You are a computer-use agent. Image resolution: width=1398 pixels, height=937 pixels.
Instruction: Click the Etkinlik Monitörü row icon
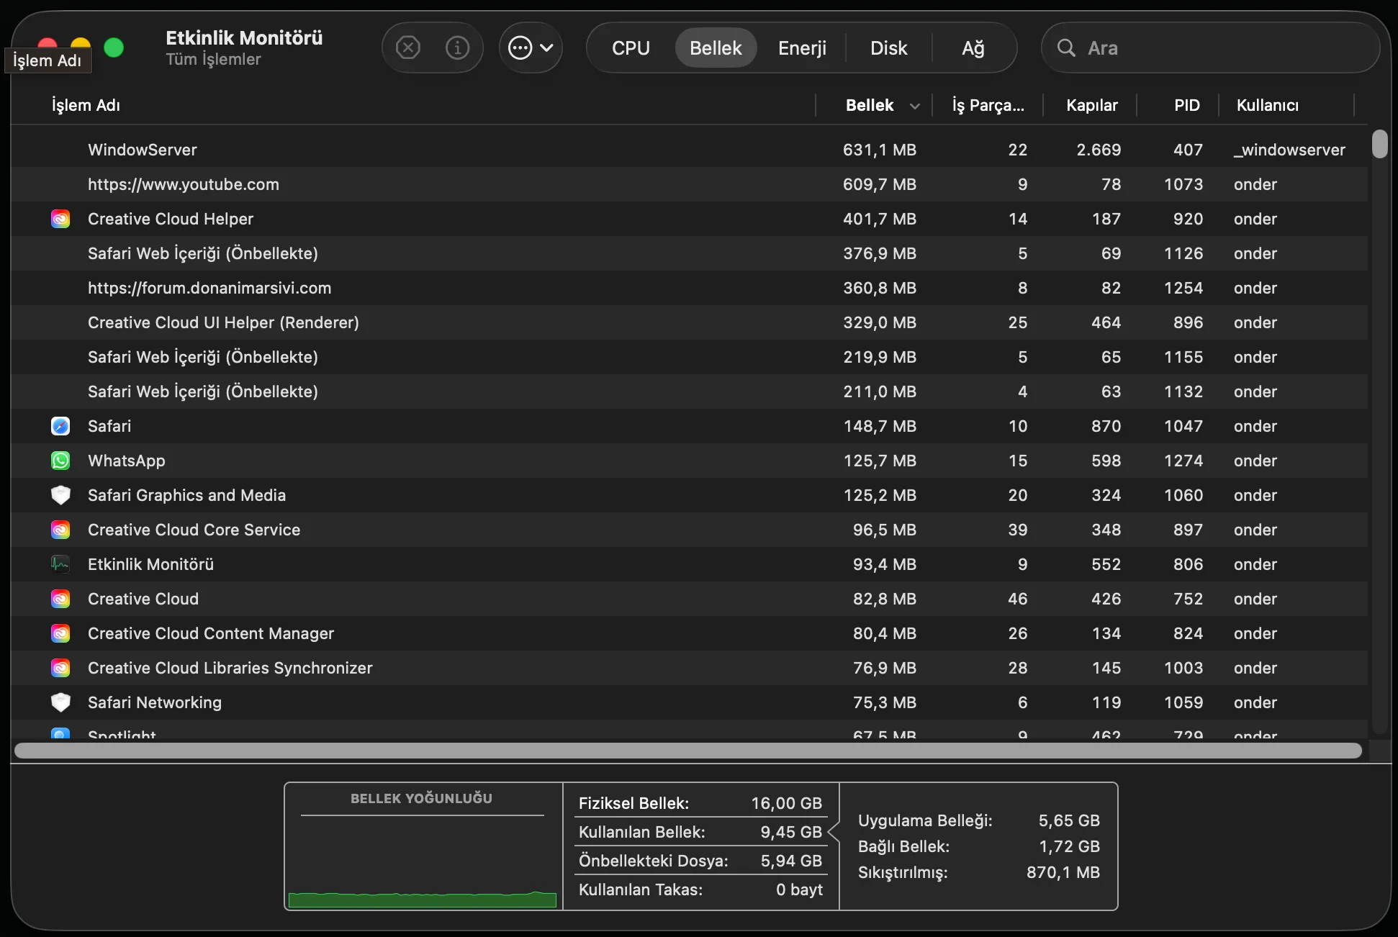point(60,564)
